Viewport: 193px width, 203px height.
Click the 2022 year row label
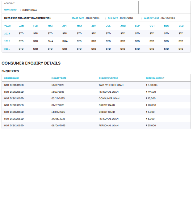(x=7, y=41)
